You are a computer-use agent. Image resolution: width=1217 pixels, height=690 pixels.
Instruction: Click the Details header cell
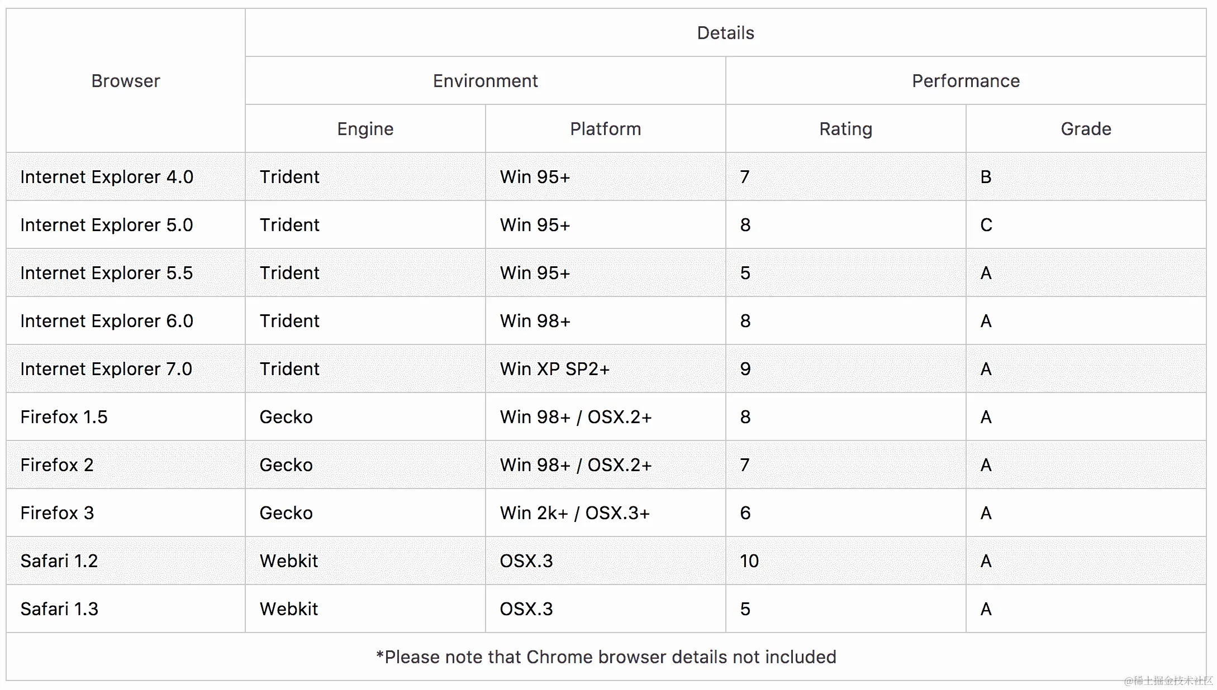pos(725,33)
